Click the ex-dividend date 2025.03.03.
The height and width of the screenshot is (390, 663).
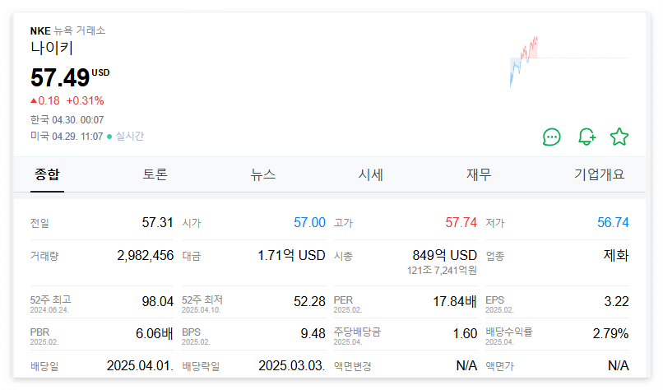292,365
